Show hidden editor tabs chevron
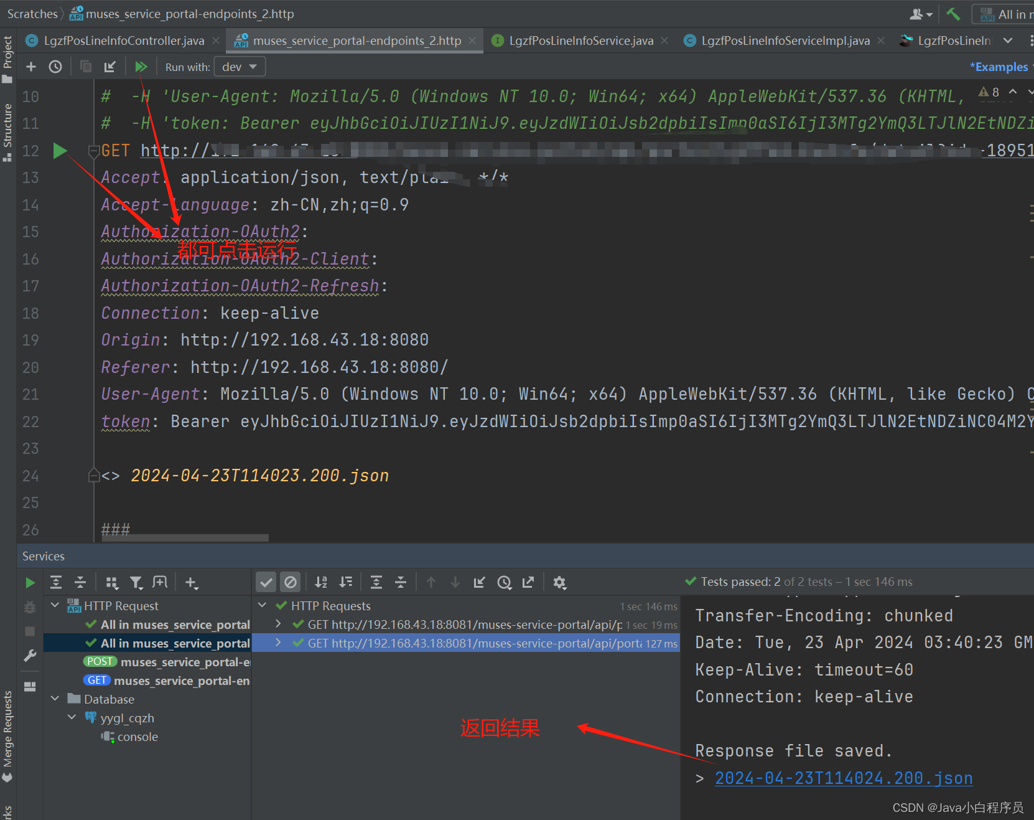Image resolution: width=1034 pixels, height=820 pixels. [1008, 40]
